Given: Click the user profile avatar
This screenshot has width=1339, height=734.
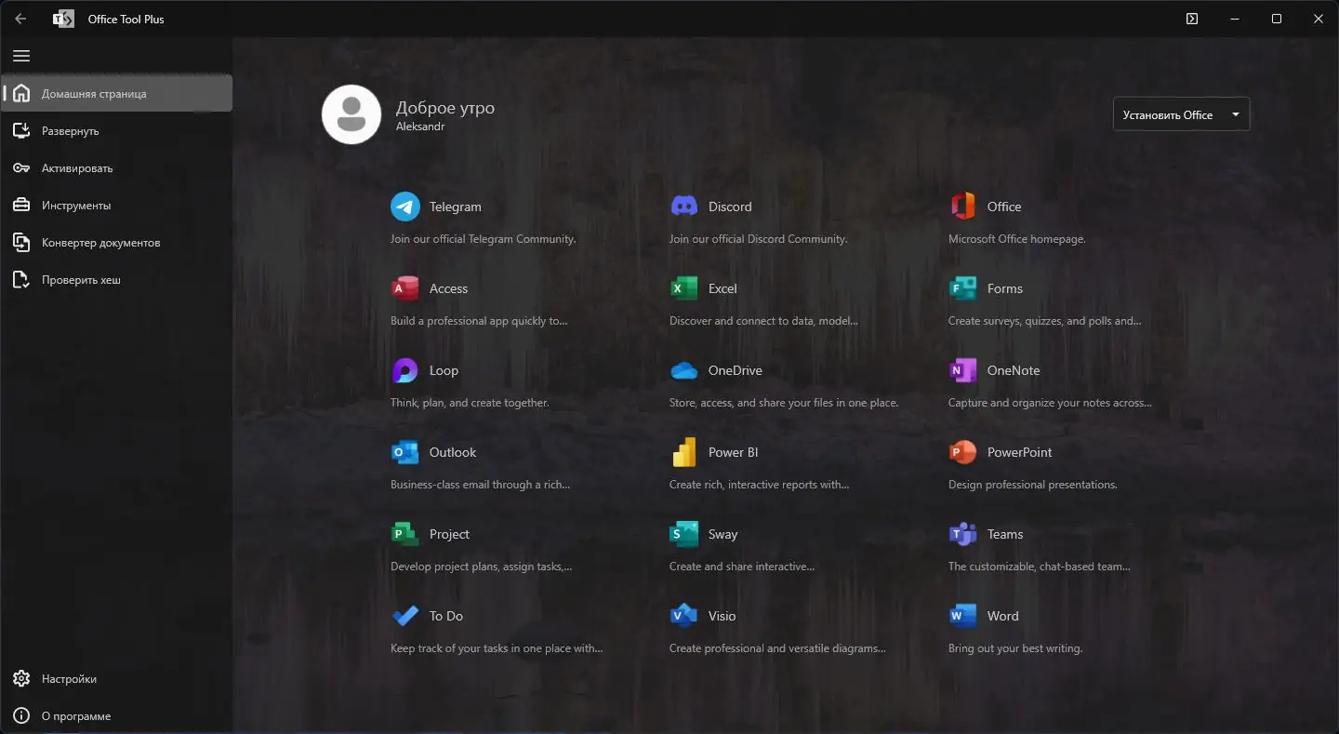Looking at the screenshot, I should (351, 114).
